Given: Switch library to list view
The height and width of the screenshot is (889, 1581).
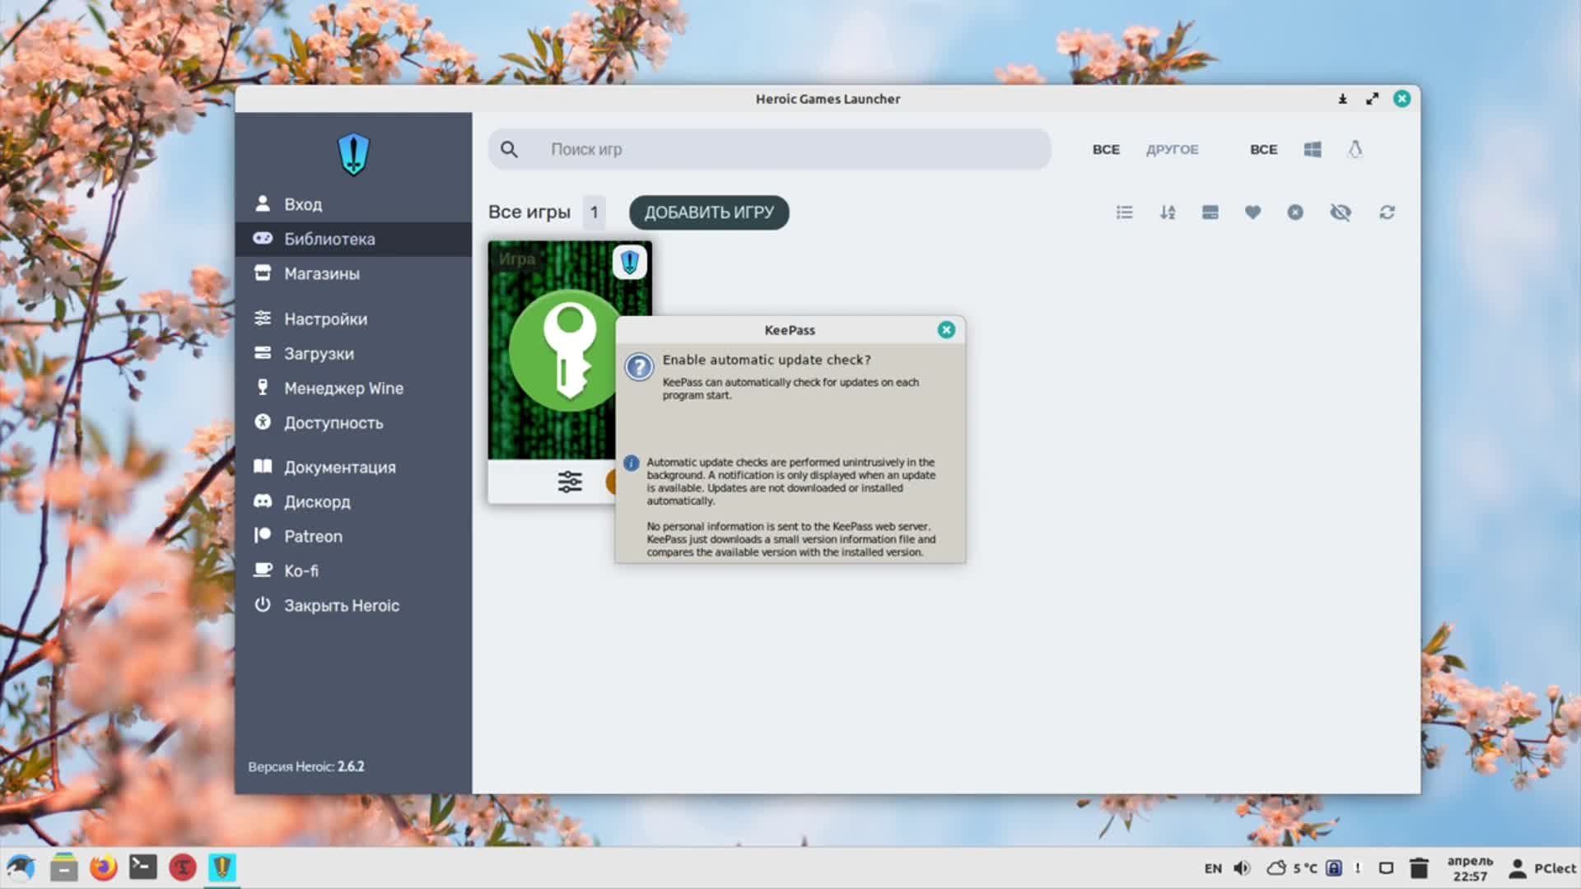Looking at the screenshot, I should click(x=1124, y=212).
